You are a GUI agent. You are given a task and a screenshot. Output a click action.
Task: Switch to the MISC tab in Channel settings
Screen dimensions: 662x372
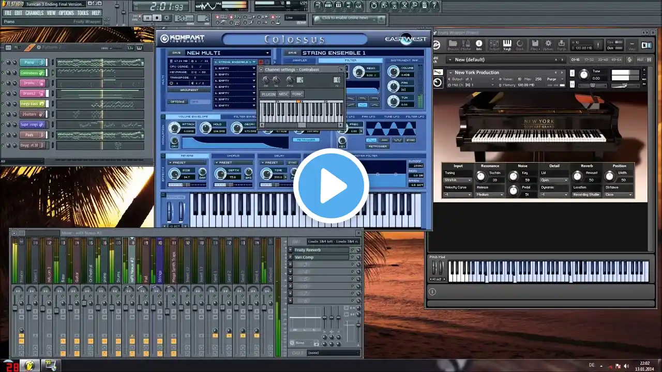283,94
